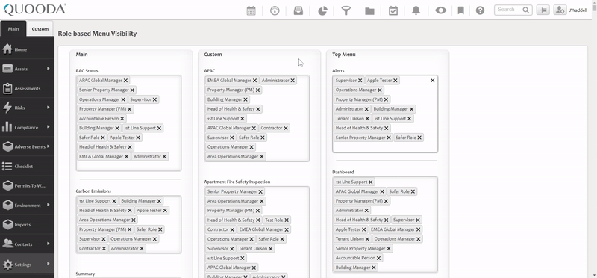597x278 pixels.
Task: Click the eye watch icon
Action: [440, 10]
